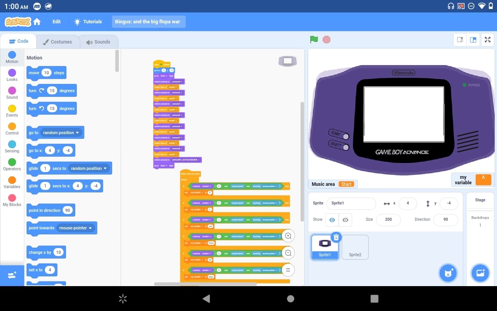
Task: Open the Tutorials link
Action: [88, 22]
